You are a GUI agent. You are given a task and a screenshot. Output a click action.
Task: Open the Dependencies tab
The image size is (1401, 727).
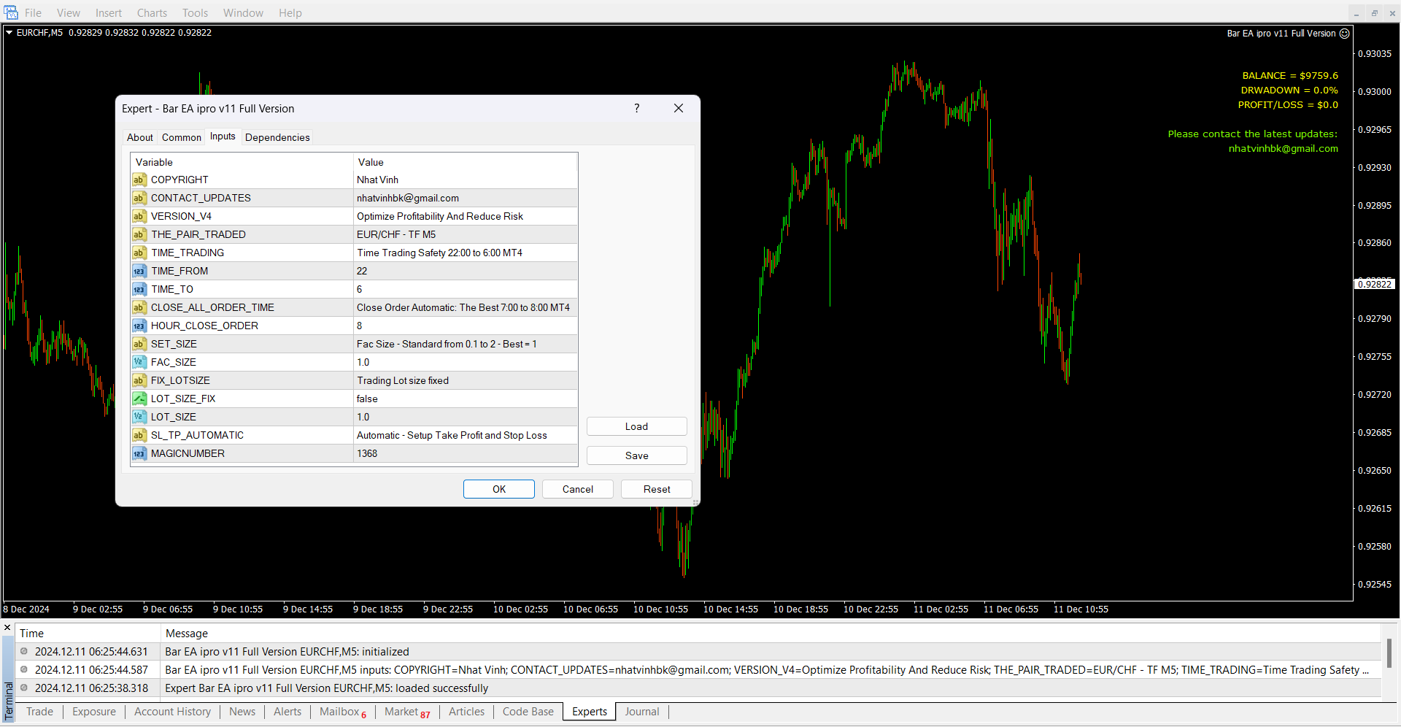pyautogui.click(x=277, y=137)
